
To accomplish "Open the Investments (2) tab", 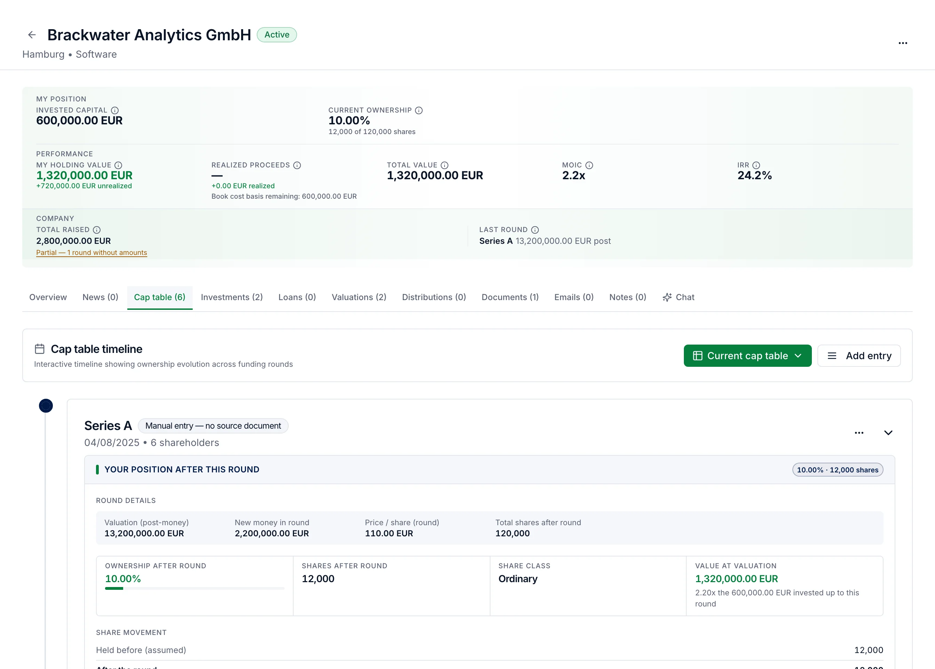I will point(232,297).
